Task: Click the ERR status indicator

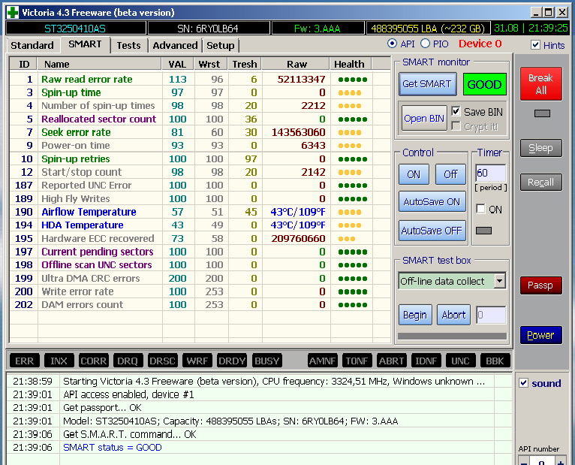Action: click(x=24, y=361)
